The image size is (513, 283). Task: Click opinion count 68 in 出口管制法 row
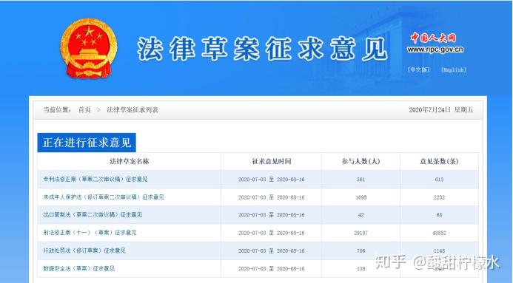tap(440, 215)
